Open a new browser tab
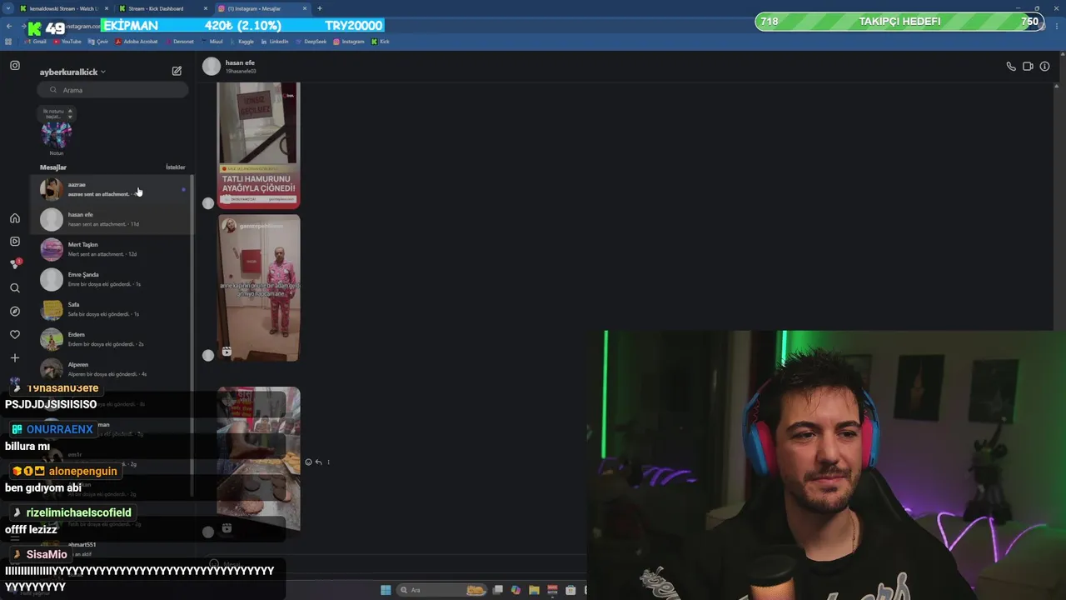1066x600 pixels. 320,8
